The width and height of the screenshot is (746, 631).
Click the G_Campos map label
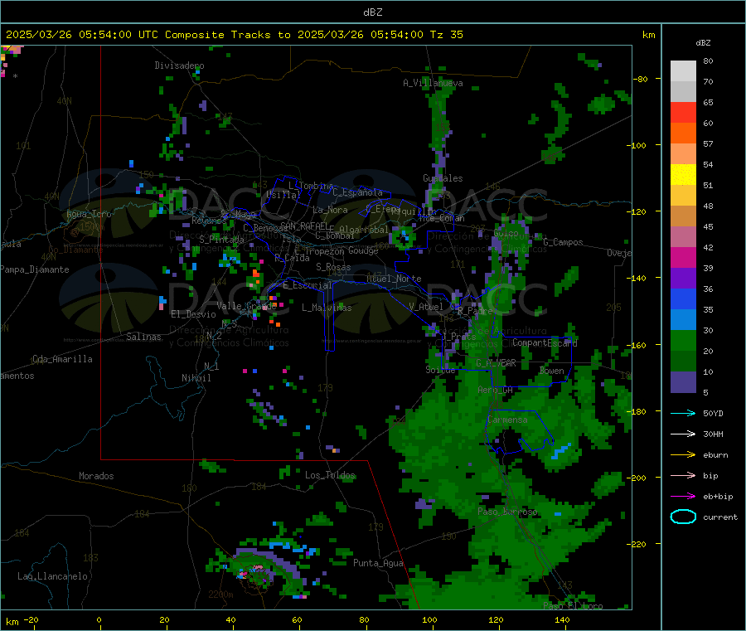pos(563,242)
